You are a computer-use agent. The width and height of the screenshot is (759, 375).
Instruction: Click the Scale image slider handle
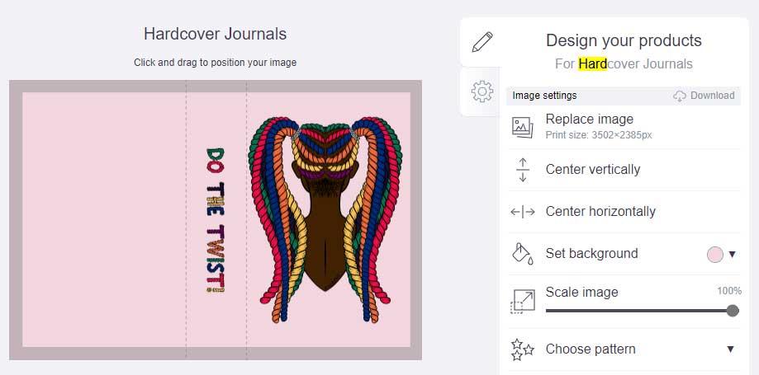(733, 311)
